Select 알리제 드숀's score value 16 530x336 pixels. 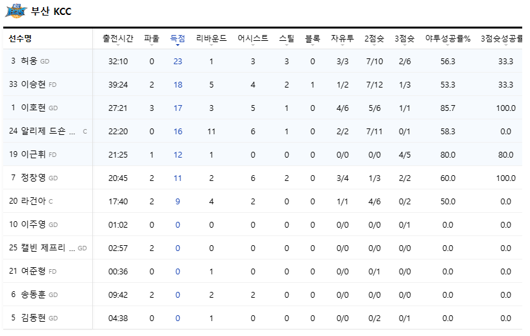[x=178, y=132]
